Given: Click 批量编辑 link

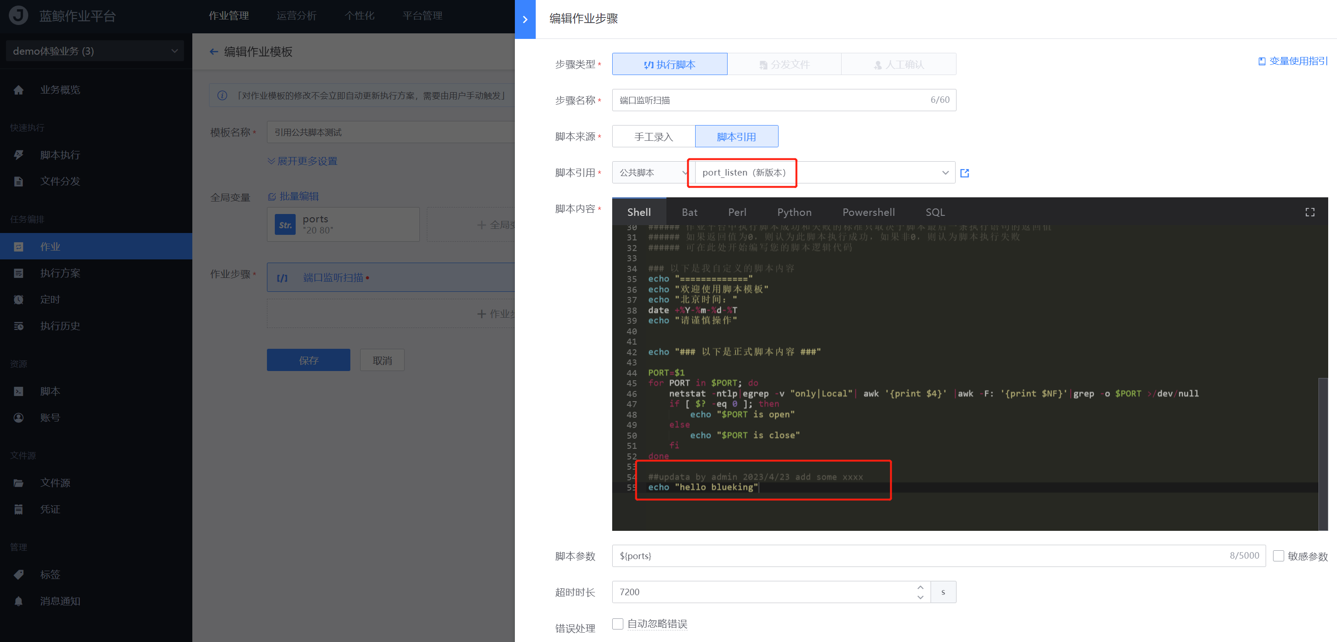Looking at the screenshot, I should (x=299, y=196).
